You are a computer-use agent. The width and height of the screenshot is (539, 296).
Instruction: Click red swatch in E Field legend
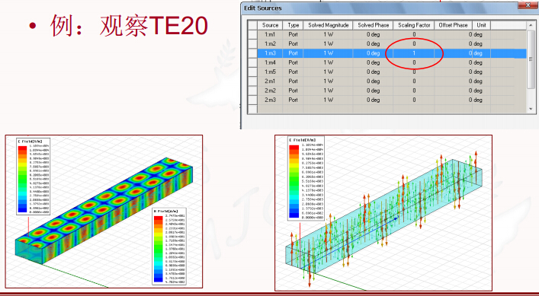coord(22,148)
